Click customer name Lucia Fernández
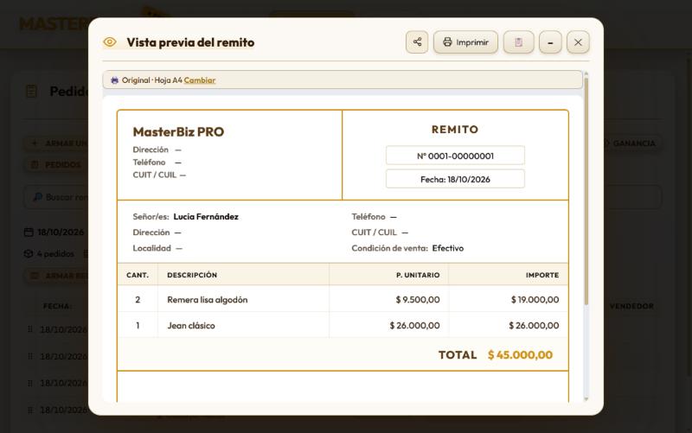692x433 pixels. click(x=206, y=216)
